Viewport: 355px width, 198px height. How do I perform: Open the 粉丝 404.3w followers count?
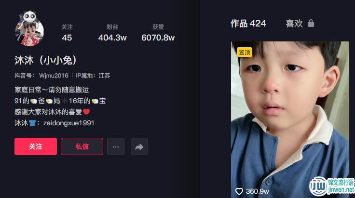pos(112,33)
